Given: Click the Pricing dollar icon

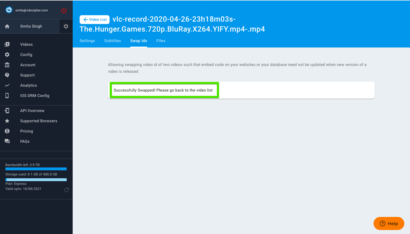Looking at the screenshot, I should pyautogui.click(x=7, y=131).
